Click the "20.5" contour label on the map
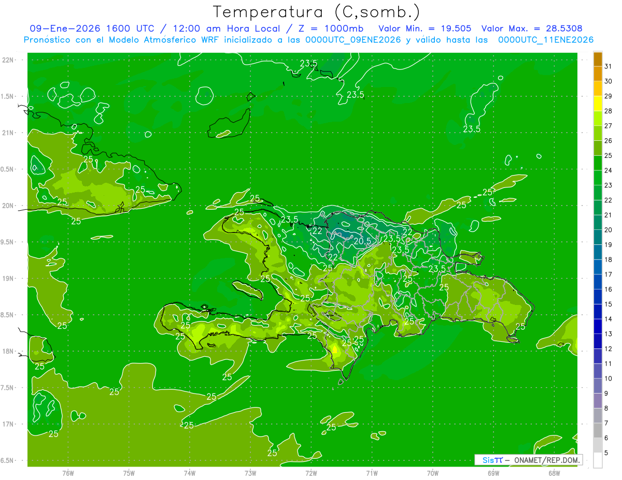622x480 pixels. pyautogui.click(x=362, y=241)
